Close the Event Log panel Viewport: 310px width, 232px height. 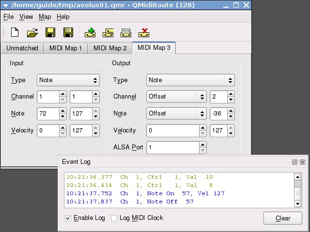pyautogui.click(x=302, y=162)
